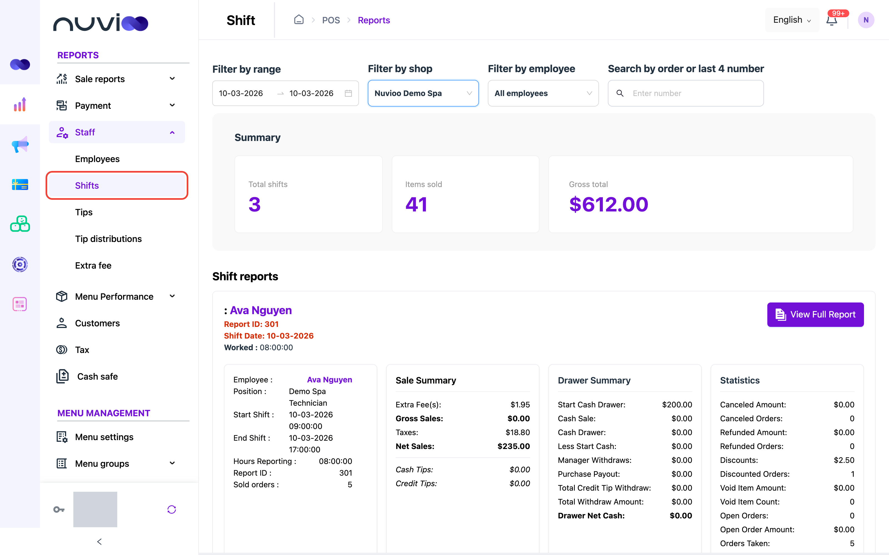Image resolution: width=889 pixels, height=555 pixels.
Task: Click Ava Nguyen employee name in details card
Action: tap(329, 380)
